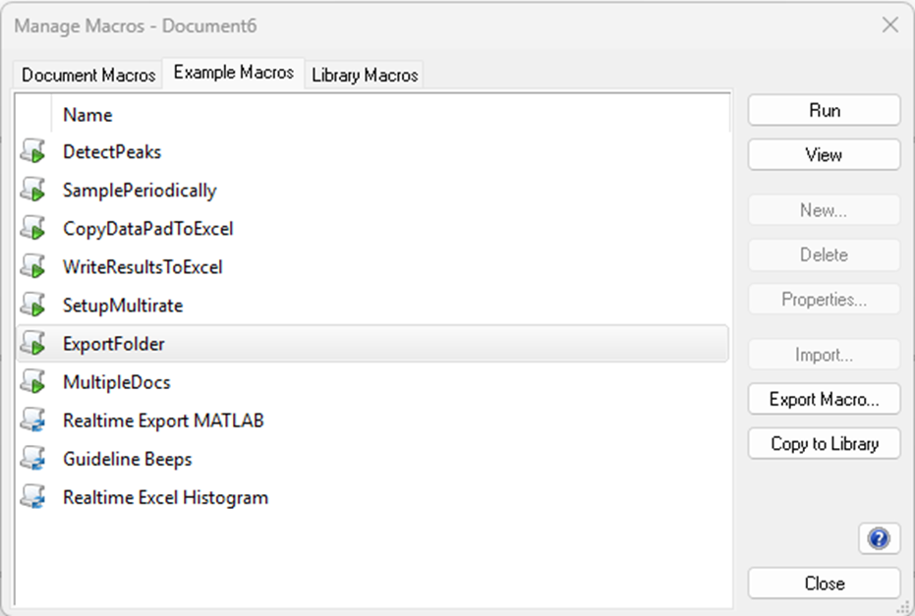Open help with the question mark icon

click(x=880, y=538)
